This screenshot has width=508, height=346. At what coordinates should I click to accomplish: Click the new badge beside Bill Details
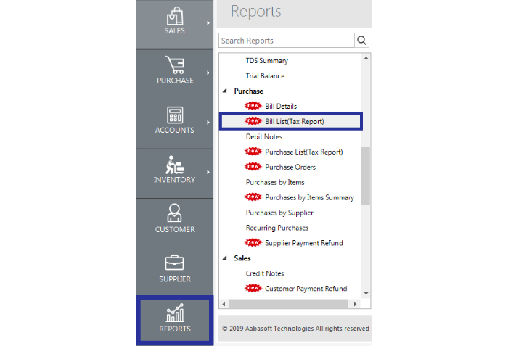click(253, 106)
